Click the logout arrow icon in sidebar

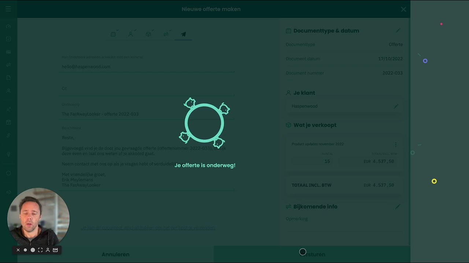click(8, 192)
